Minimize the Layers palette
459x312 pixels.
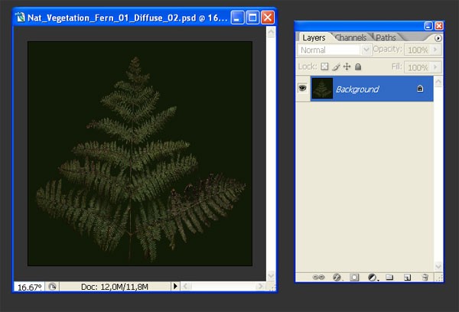click(428, 26)
